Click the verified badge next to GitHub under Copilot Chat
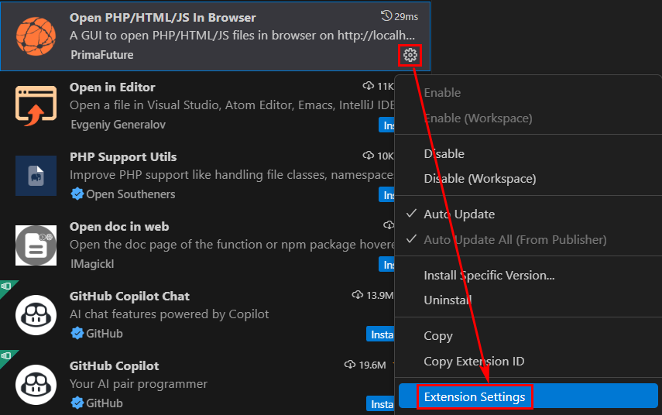 pyautogui.click(x=77, y=333)
